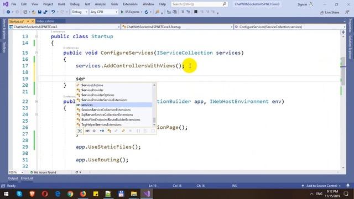The image size is (354, 199).
Task: Click the Search (Ctrl+Q) box
Action: [x=199, y=4]
